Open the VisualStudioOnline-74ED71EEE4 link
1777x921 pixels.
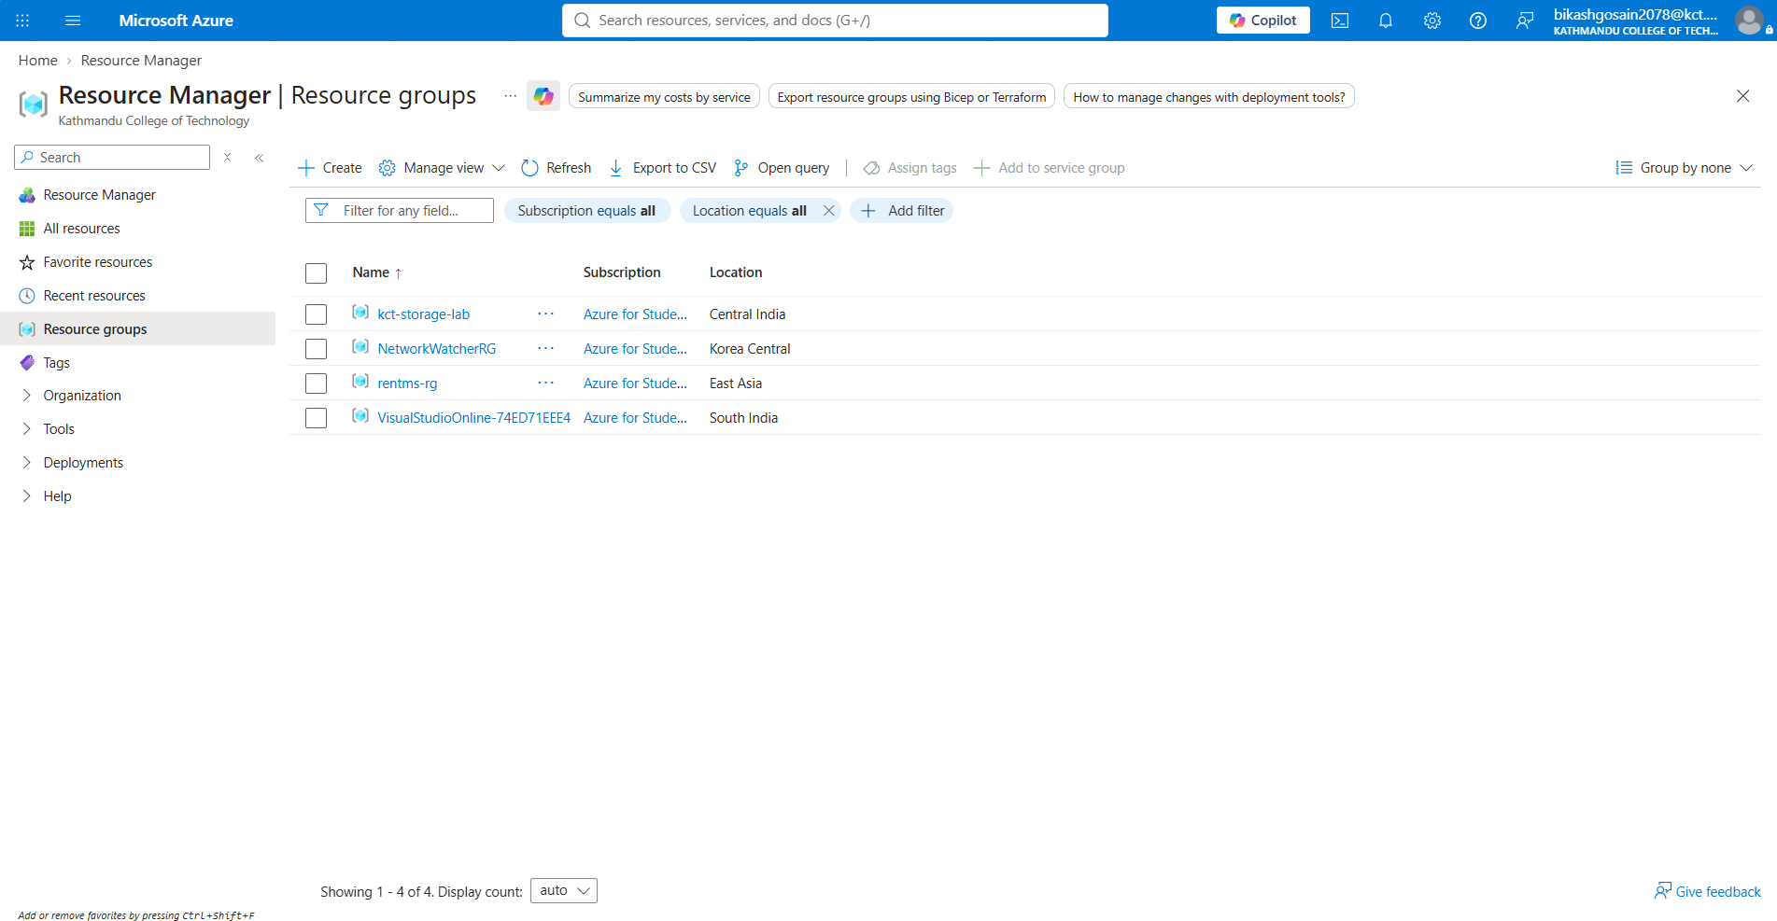coord(473,418)
